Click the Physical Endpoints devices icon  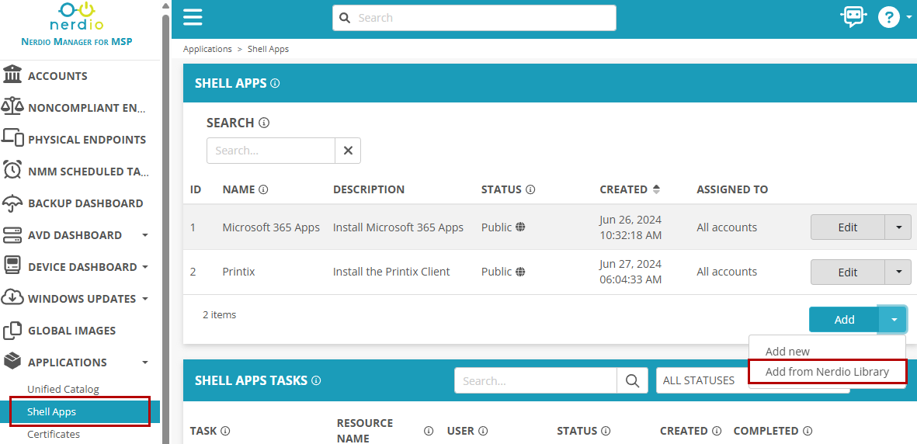point(12,139)
